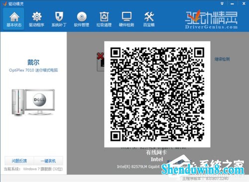Minimize the 驱动精灵 window
The height and width of the screenshot is (182, 249).
[232, 3]
